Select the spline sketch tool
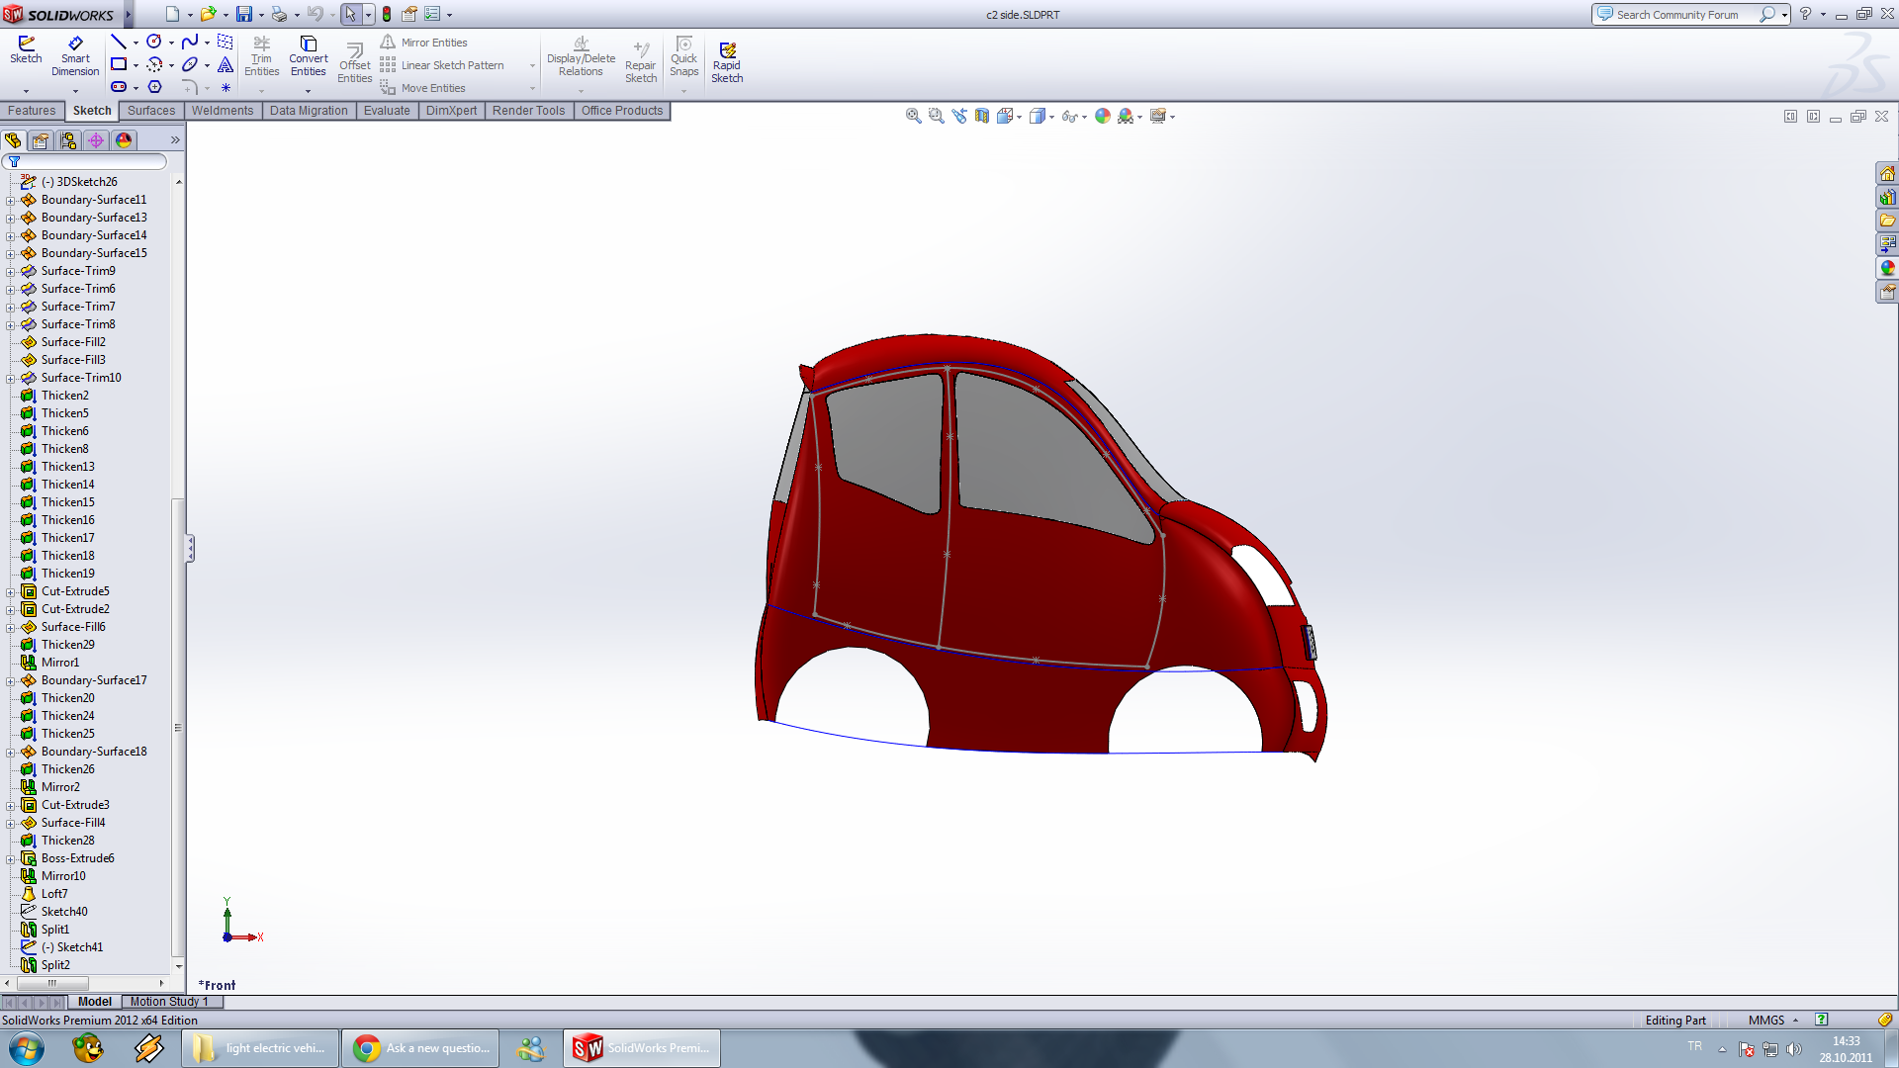Screen dimensions: 1899x1068 189,42
